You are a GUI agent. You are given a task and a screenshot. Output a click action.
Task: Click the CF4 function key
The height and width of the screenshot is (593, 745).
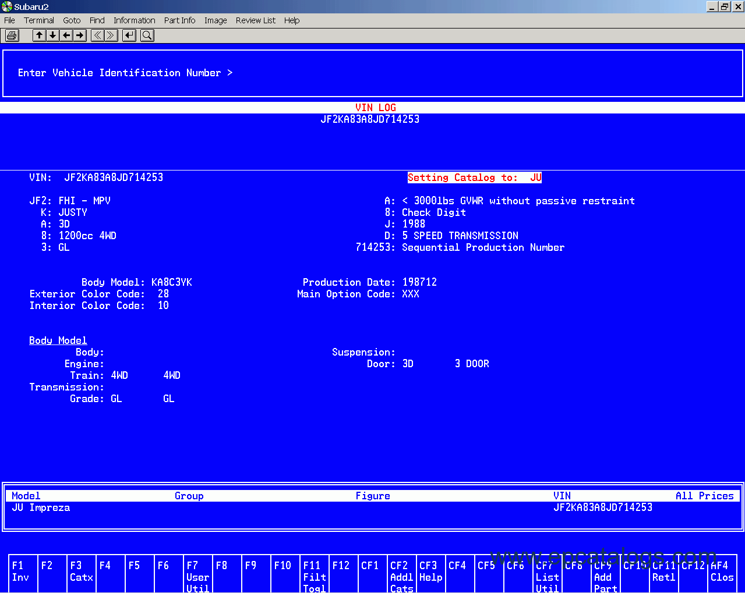[x=460, y=574]
